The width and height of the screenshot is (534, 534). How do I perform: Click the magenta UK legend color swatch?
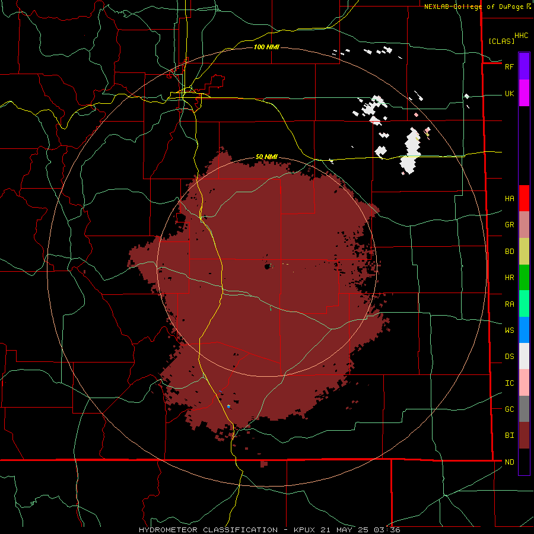tap(524, 93)
